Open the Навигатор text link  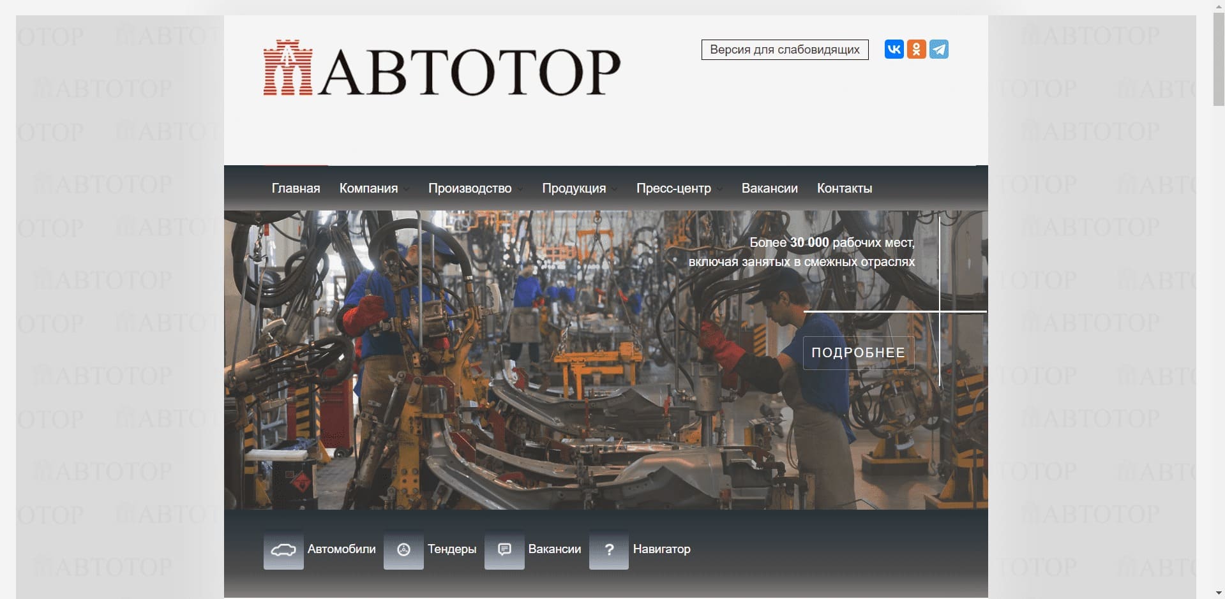(x=662, y=549)
